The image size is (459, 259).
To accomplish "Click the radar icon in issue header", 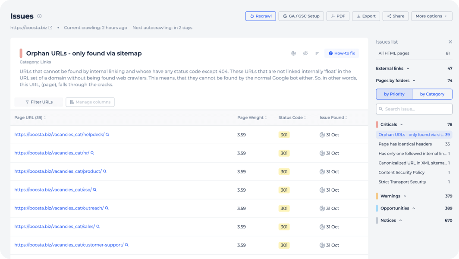I will point(293,54).
